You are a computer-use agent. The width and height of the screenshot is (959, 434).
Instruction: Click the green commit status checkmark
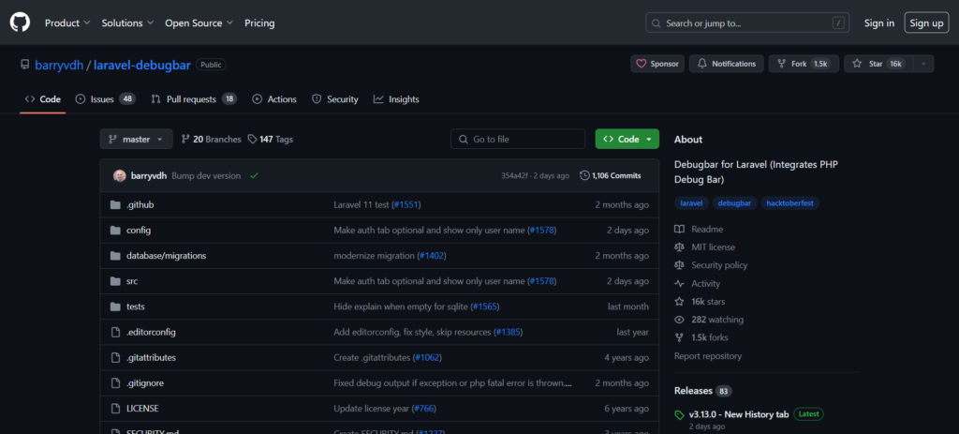click(x=254, y=175)
